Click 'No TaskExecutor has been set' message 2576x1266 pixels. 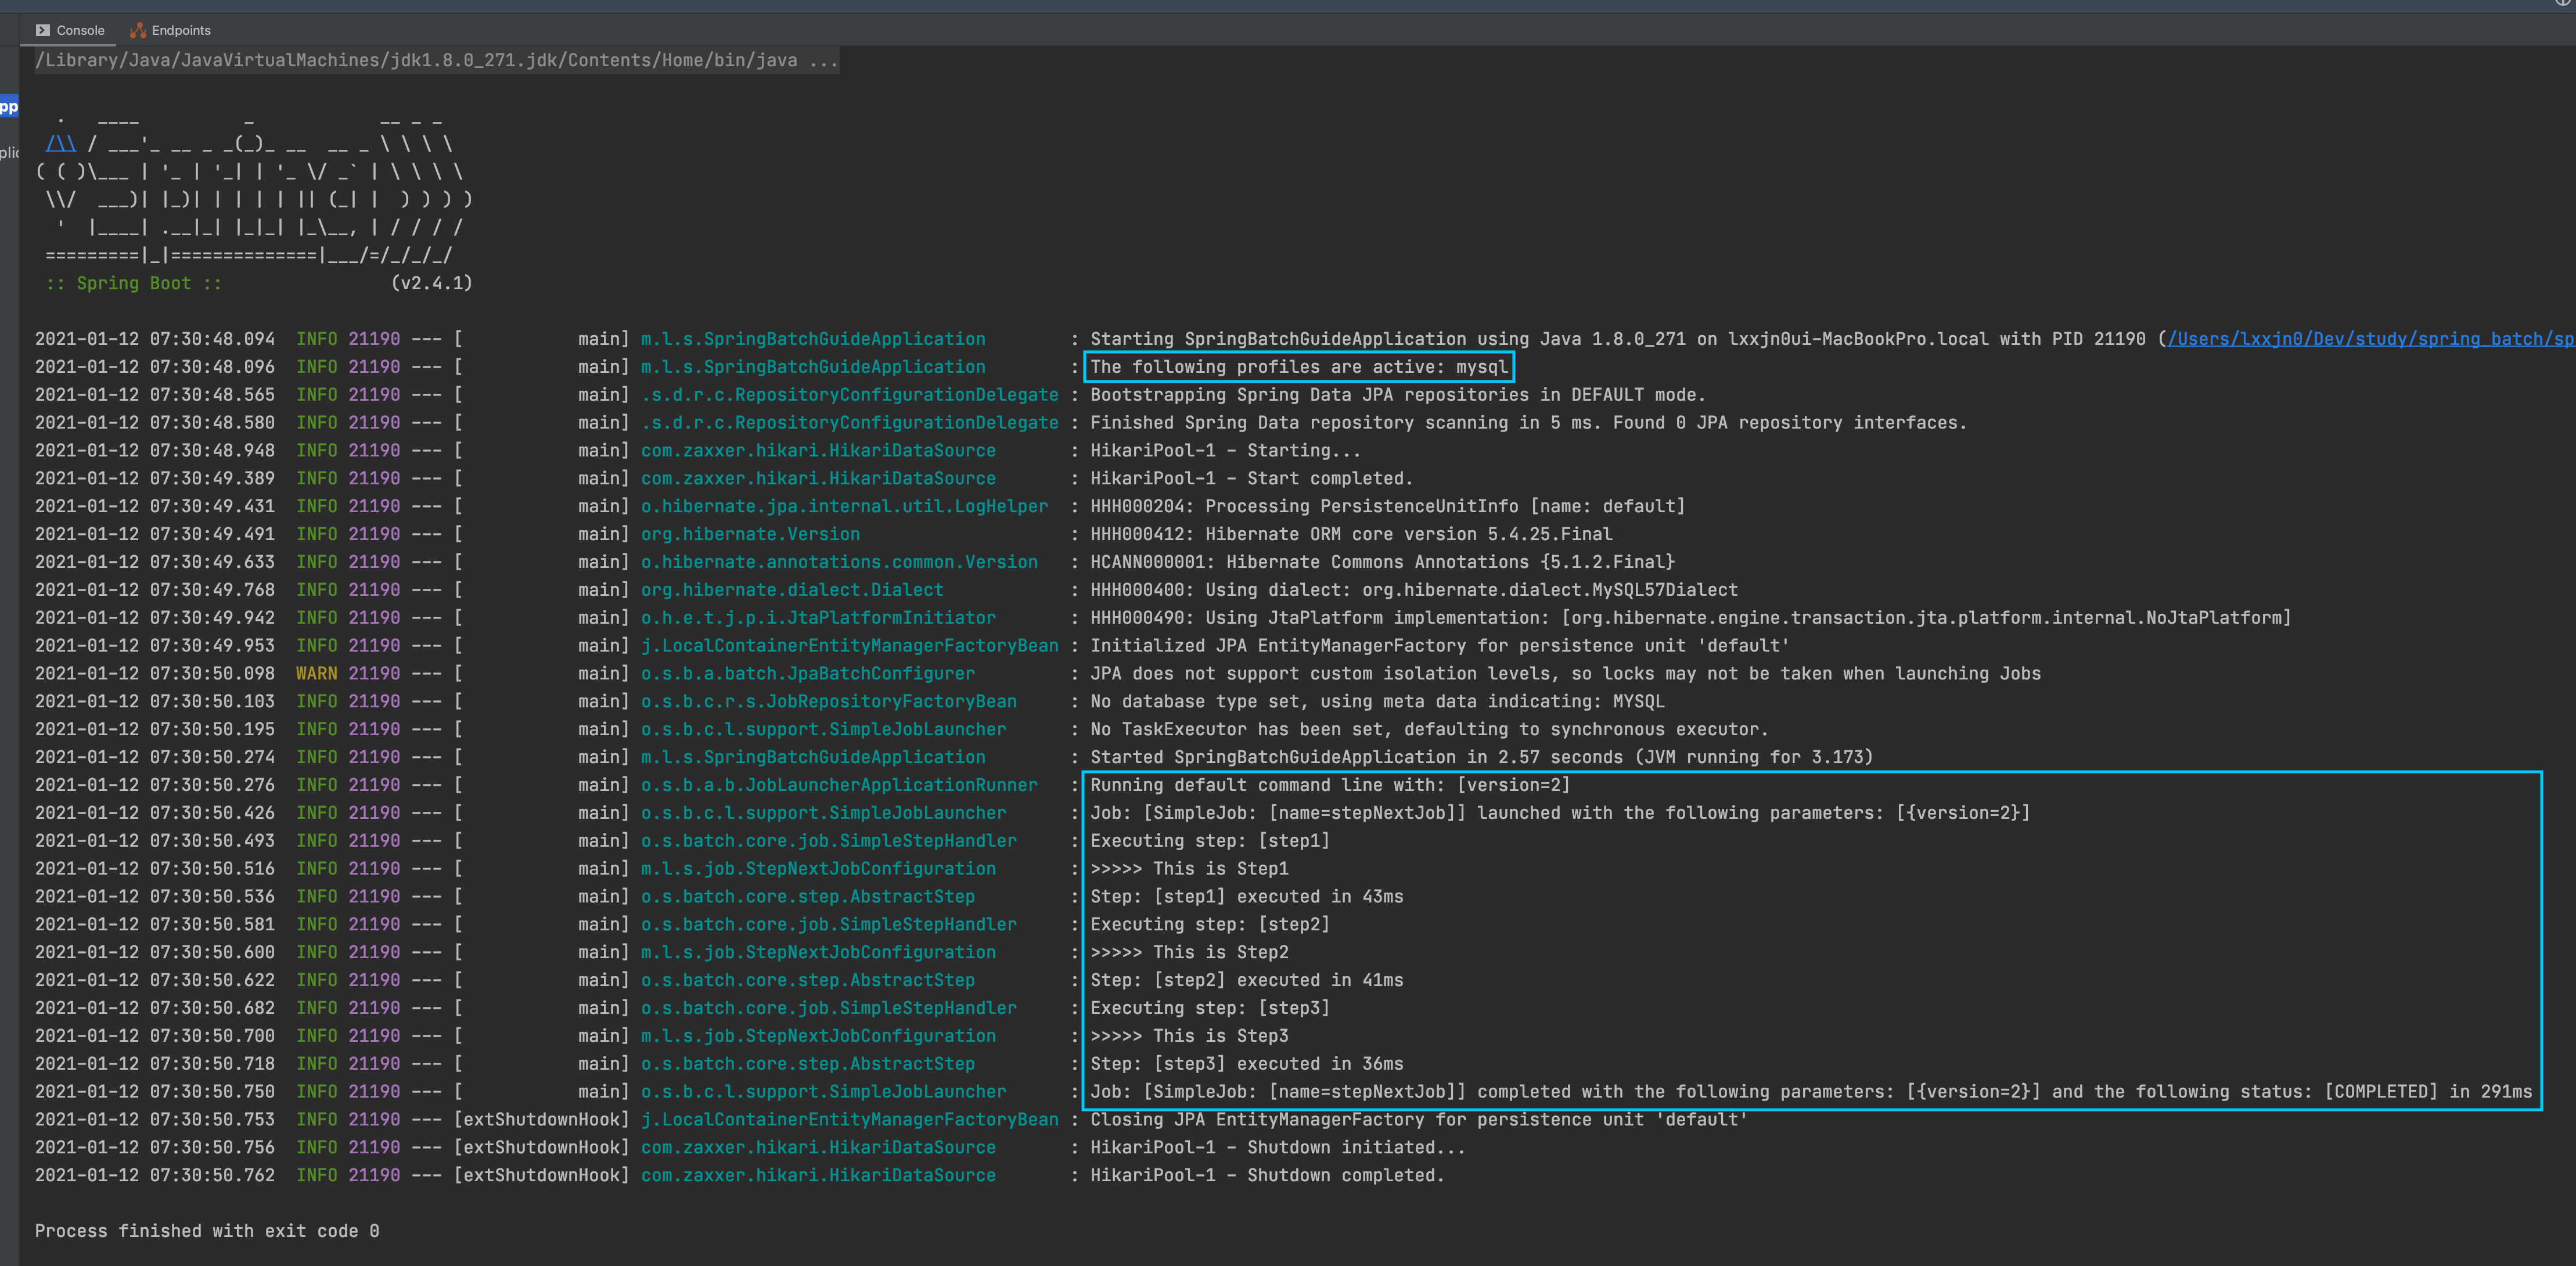[1429, 730]
